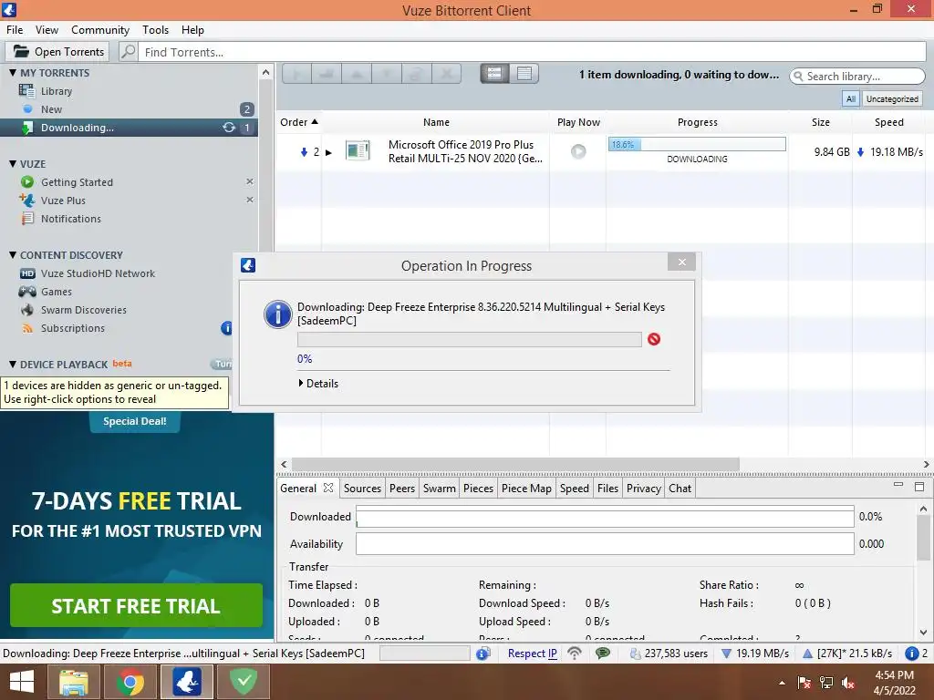Click the Subscriptions RSS icon
The height and width of the screenshot is (700, 934).
coord(27,328)
